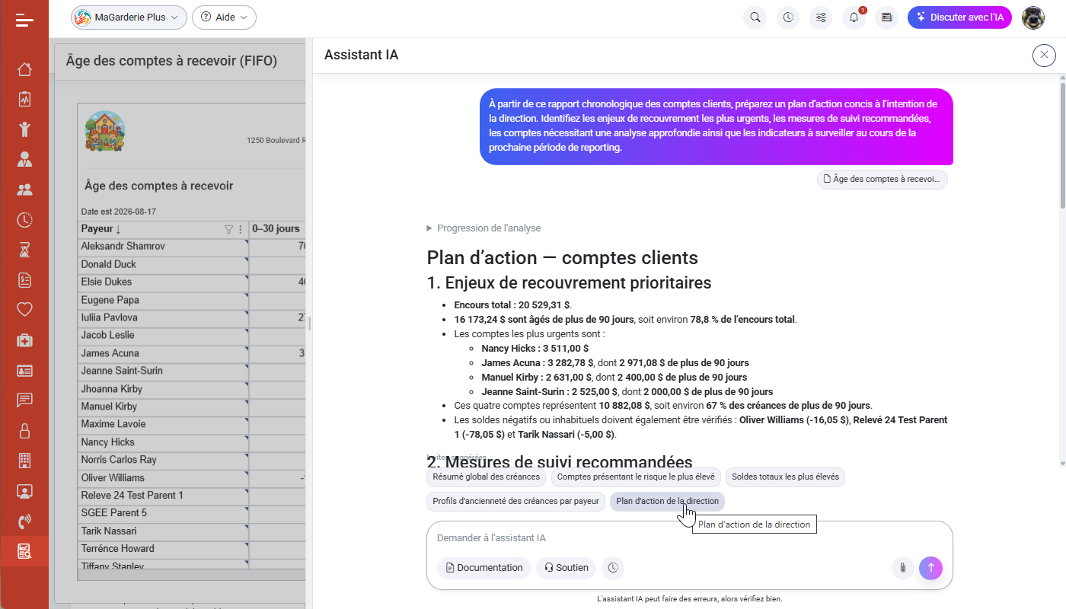
Task: Select Plan d'action de la direction suggestion
Action: (x=667, y=502)
